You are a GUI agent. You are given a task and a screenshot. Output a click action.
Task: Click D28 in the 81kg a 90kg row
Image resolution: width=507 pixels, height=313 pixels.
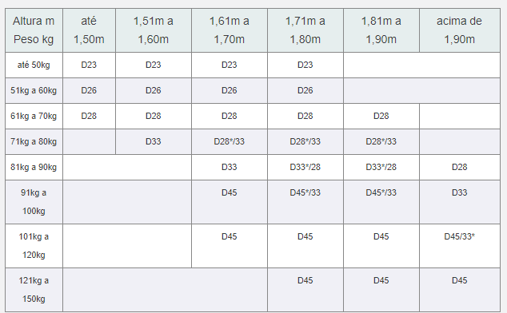click(x=460, y=168)
